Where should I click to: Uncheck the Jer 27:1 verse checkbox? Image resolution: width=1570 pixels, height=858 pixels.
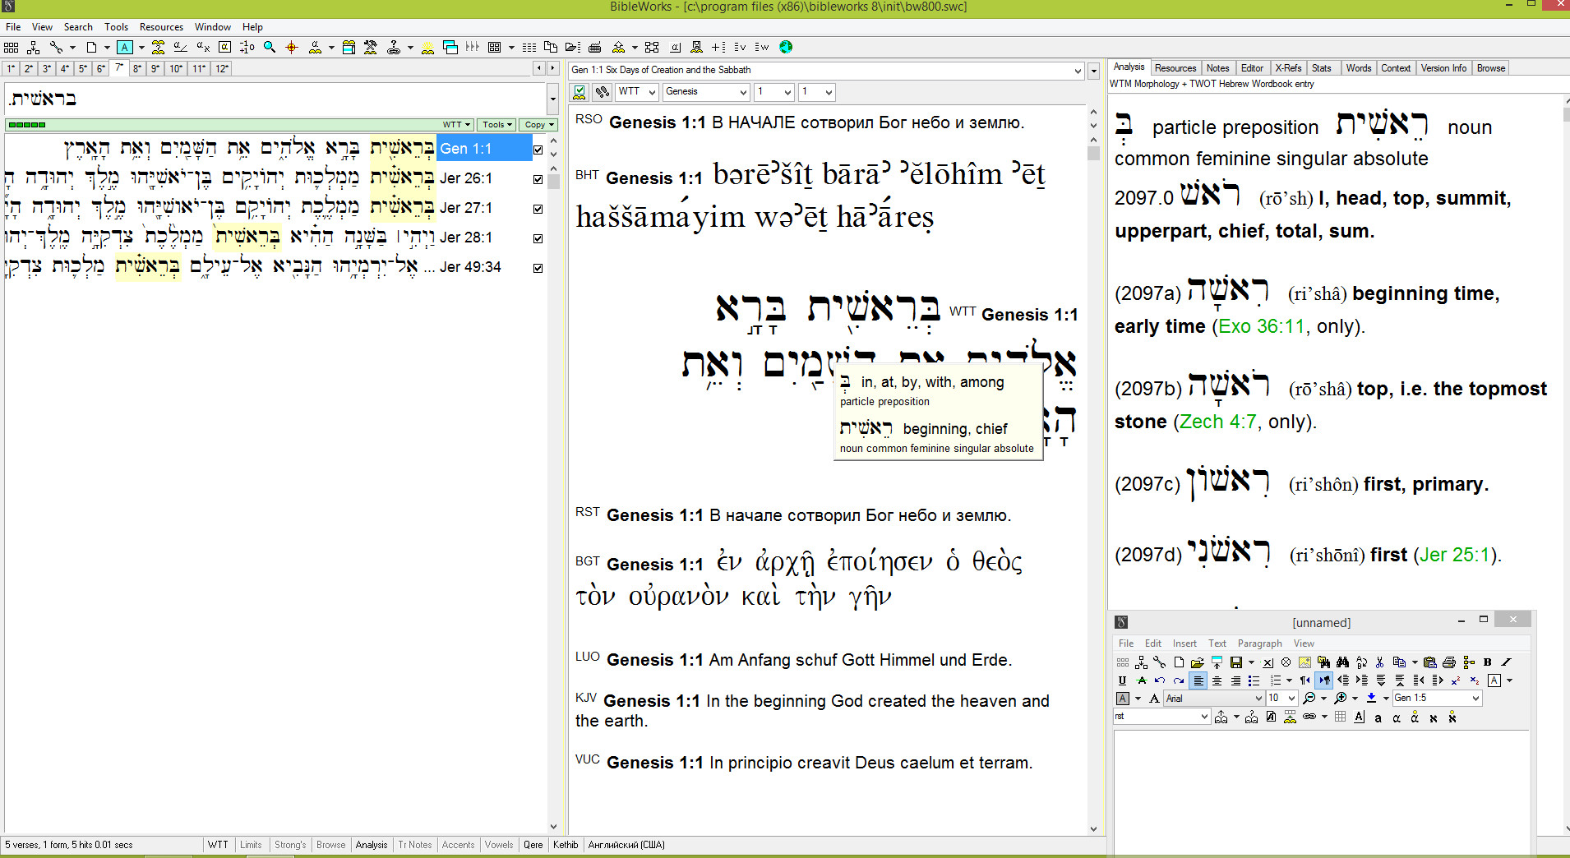coord(538,209)
